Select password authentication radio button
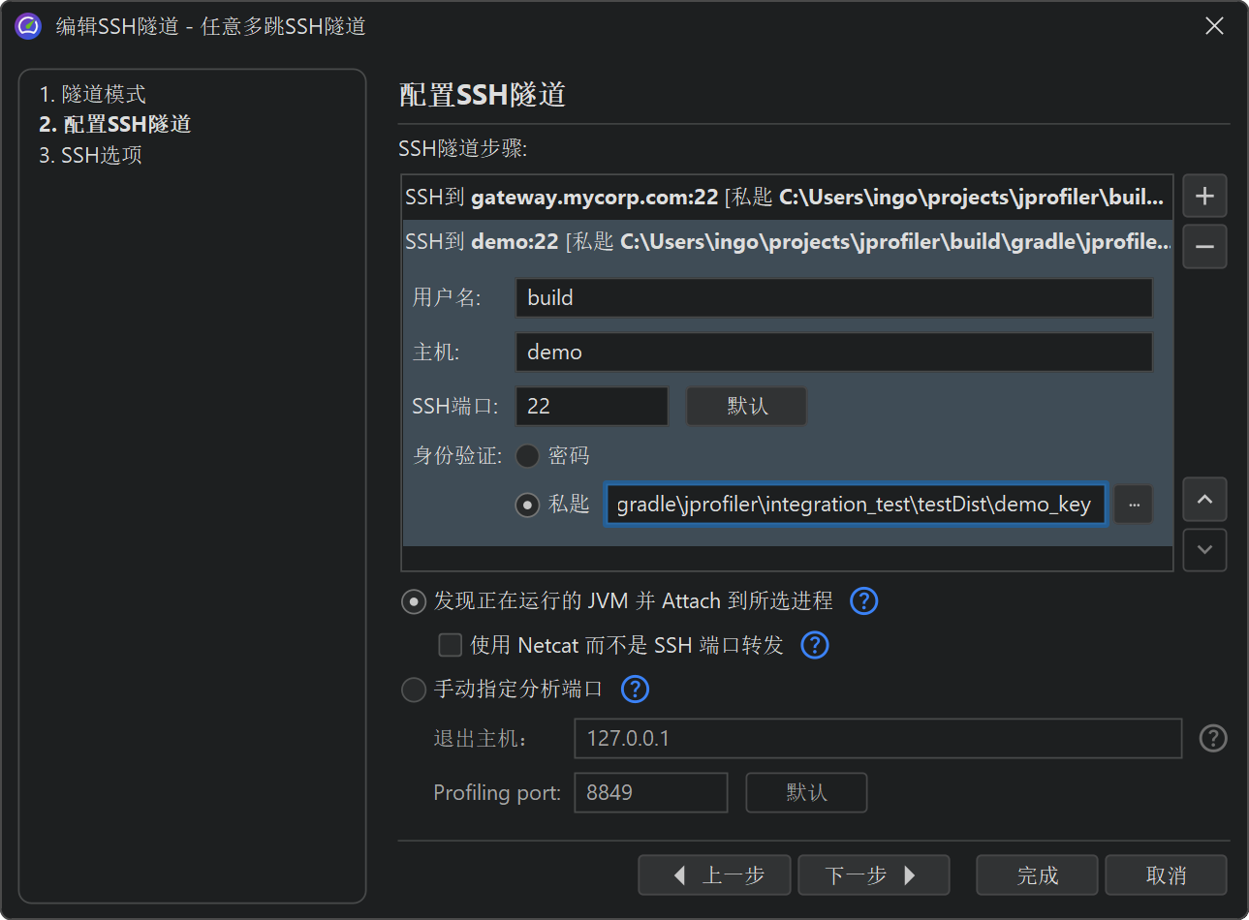The height and width of the screenshot is (920, 1249). (527, 455)
